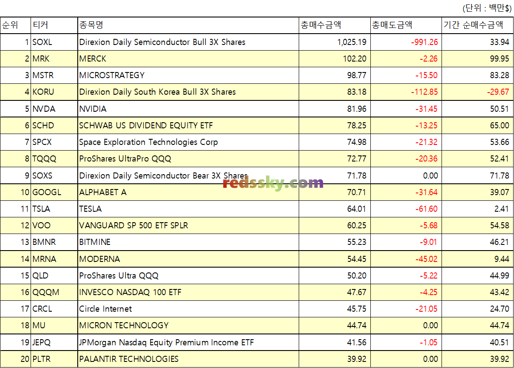Screen dimensions: 514x368
Task: Select the NVDA ticker cell
Action: [x=54, y=109]
